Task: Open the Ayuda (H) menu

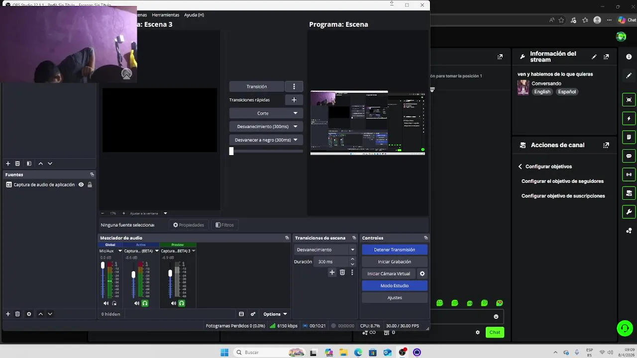Action: point(194,15)
